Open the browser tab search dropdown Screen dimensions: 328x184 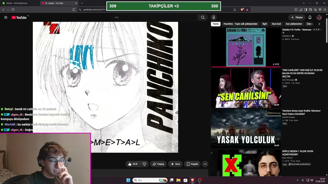304,3
